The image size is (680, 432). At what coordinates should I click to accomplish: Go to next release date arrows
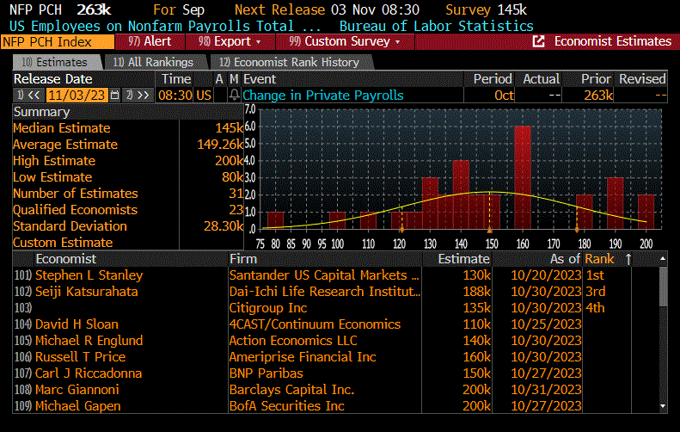(139, 95)
